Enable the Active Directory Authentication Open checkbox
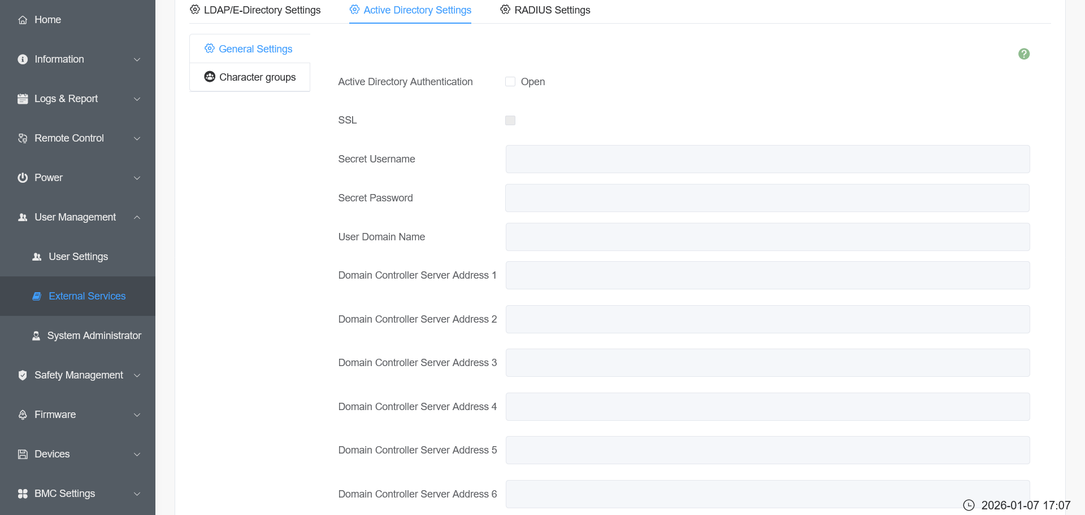Viewport: 1085px width, 515px height. 510,82
